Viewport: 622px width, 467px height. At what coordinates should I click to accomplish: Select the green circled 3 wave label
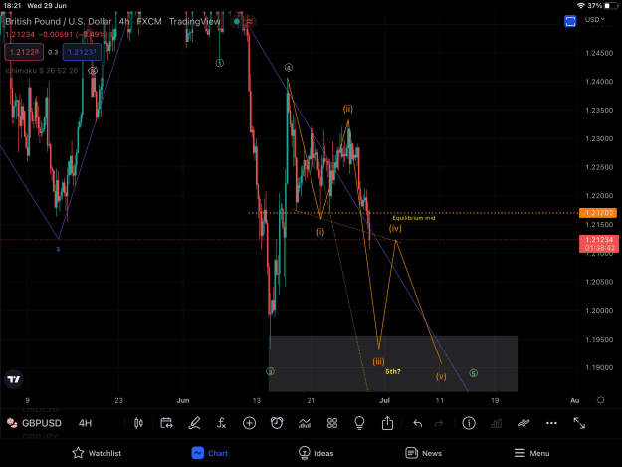tap(270, 371)
